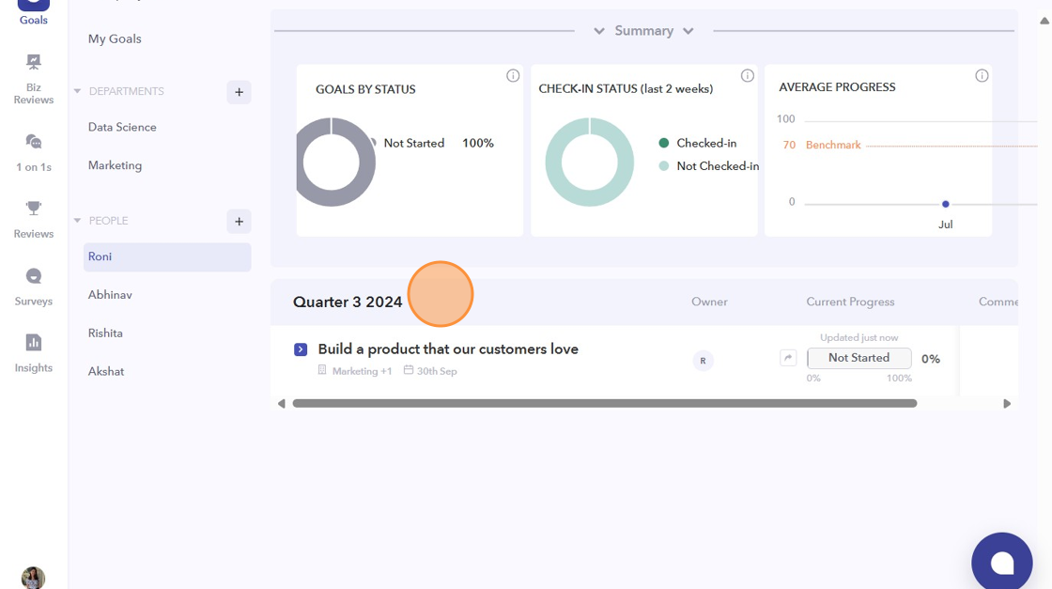Expand goal 'Build a product that our customers love'
The height and width of the screenshot is (589, 1052).
click(x=301, y=349)
